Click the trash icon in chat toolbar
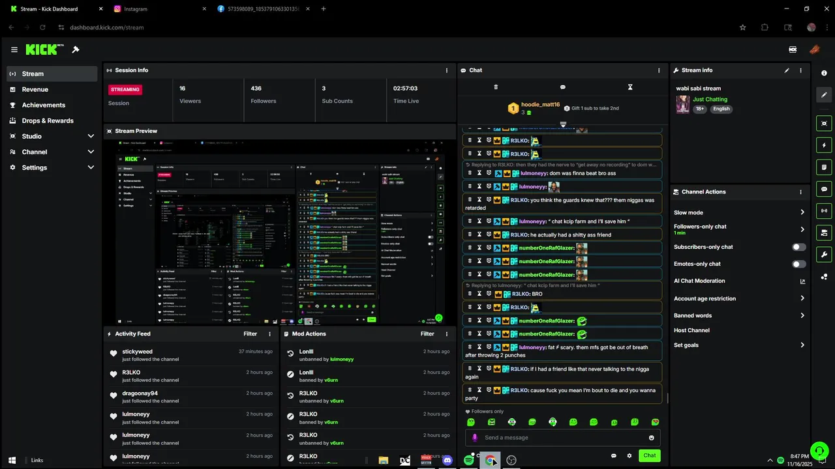This screenshot has width=835, height=469. (x=496, y=87)
